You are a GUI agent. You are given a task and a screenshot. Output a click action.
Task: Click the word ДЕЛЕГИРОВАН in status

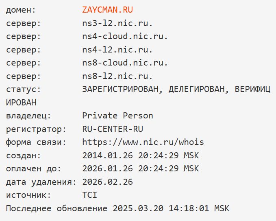[197, 89]
